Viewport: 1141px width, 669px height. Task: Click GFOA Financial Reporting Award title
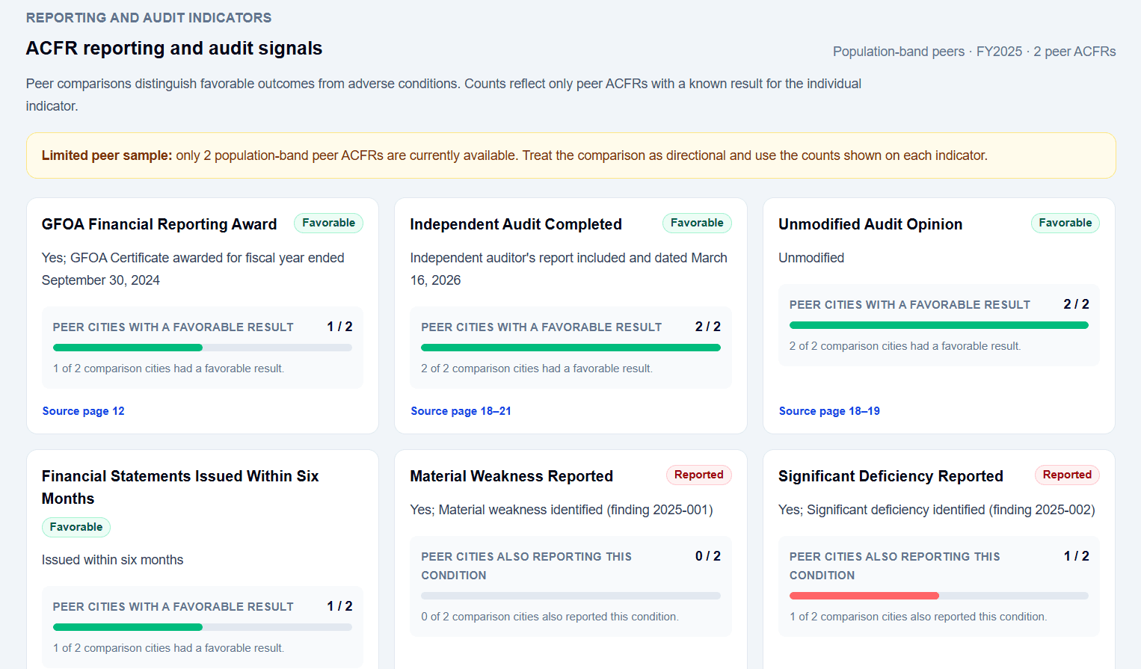[x=159, y=224]
